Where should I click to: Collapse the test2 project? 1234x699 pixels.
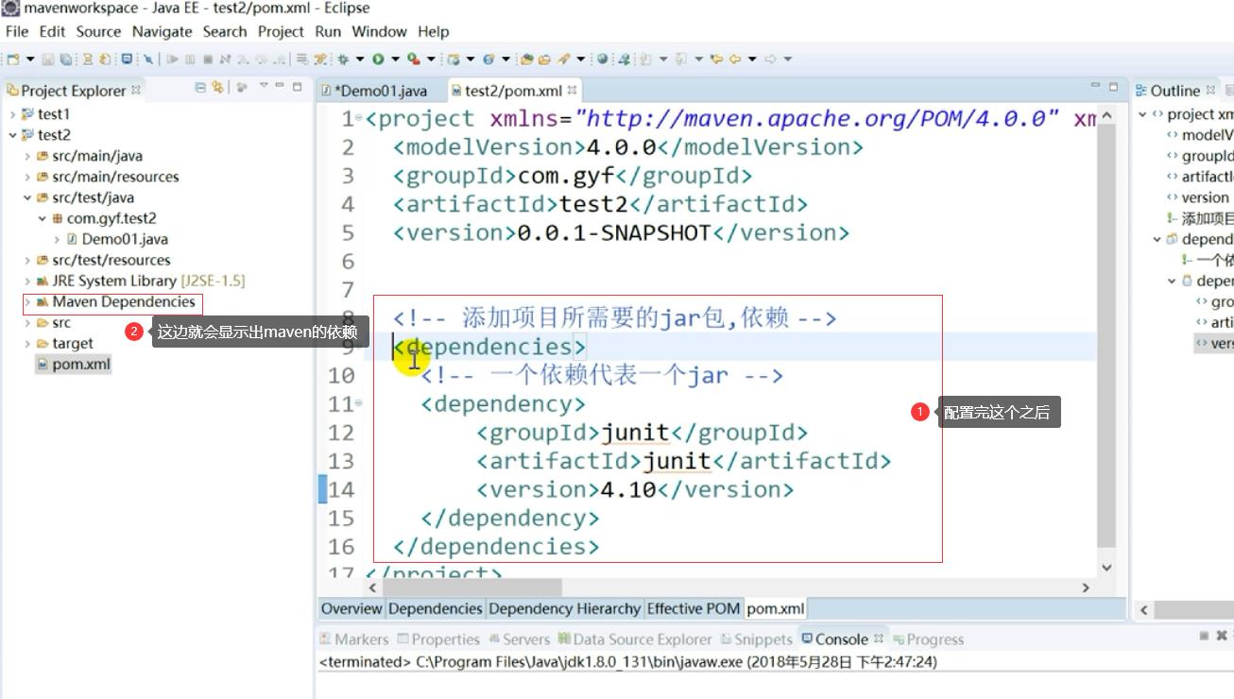12,135
